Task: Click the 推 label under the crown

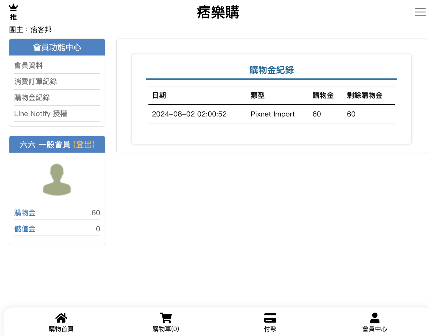Action: (13, 17)
